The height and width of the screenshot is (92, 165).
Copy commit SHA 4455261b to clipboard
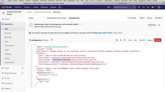click(x=159, y=25)
